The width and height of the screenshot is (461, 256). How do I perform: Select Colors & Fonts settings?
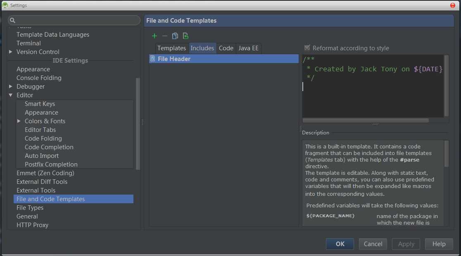(x=45, y=121)
